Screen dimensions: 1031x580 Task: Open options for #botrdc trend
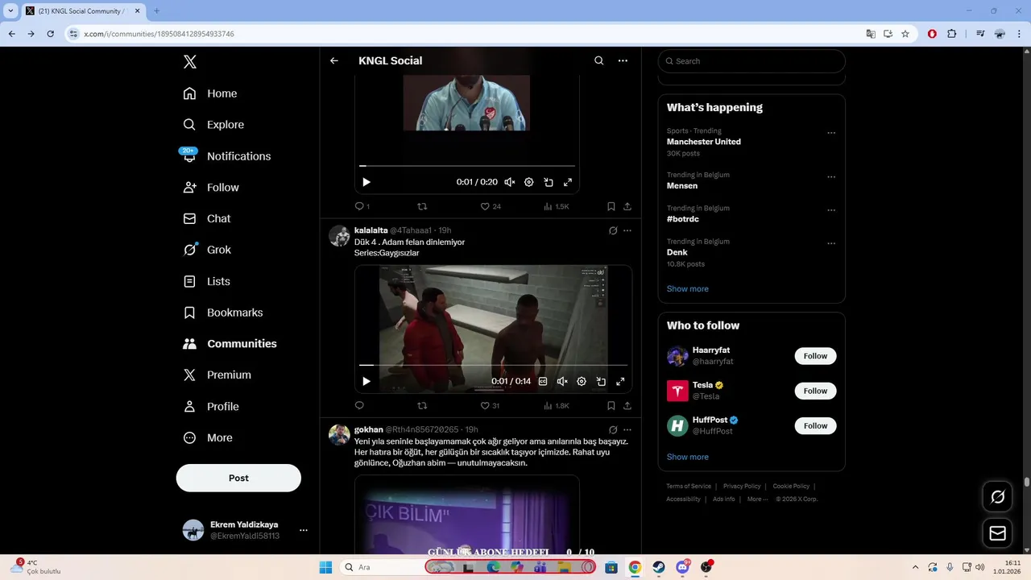click(x=831, y=210)
